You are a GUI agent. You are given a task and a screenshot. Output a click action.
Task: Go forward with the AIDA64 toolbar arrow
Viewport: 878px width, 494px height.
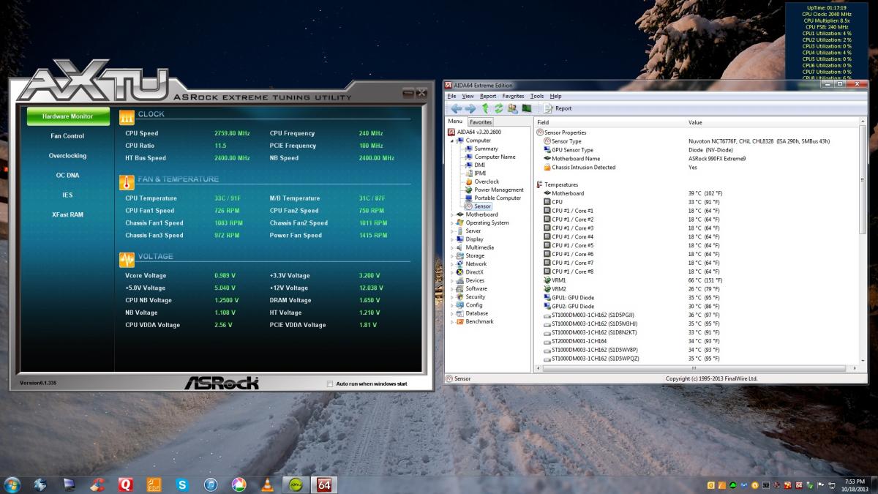(x=470, y=108)
